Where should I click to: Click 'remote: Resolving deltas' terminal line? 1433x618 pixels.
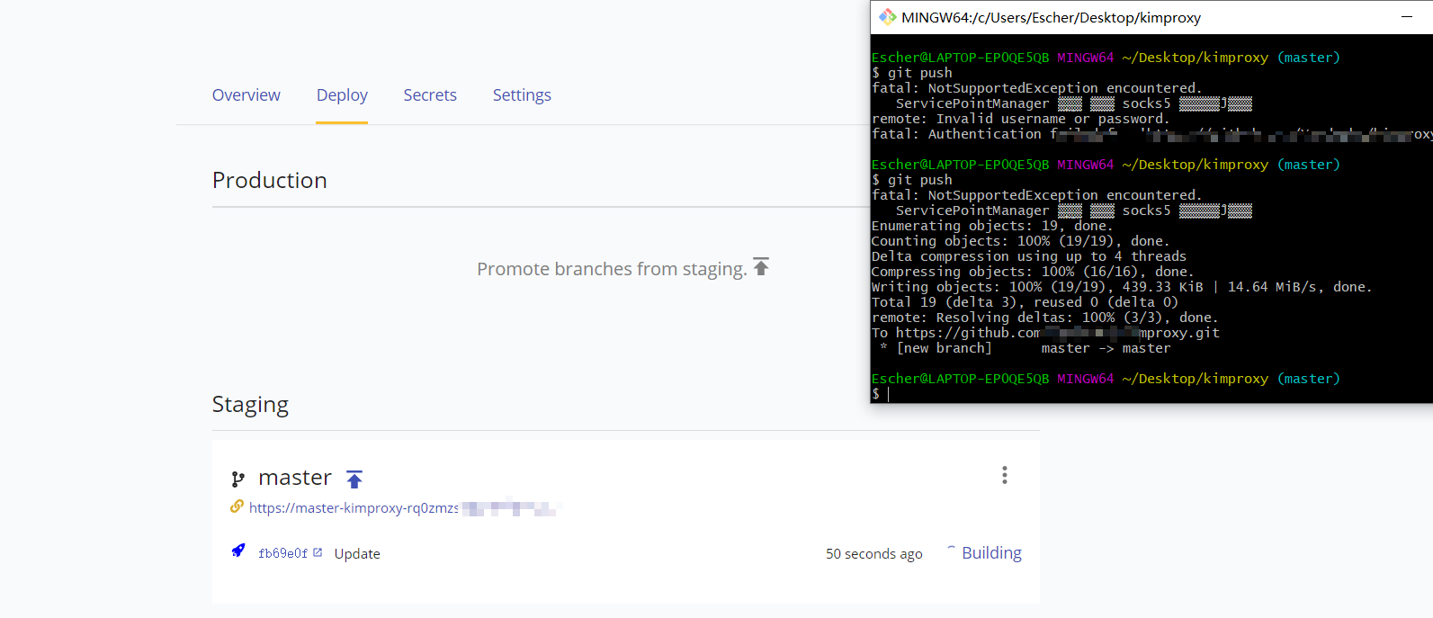click(x=1044, y=318)
